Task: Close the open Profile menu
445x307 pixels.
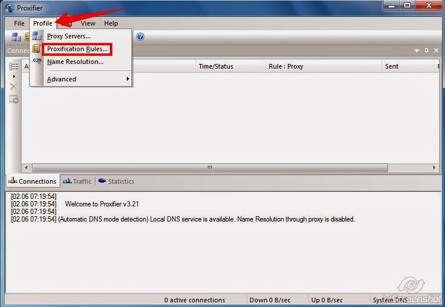Action: pos(42,23)
